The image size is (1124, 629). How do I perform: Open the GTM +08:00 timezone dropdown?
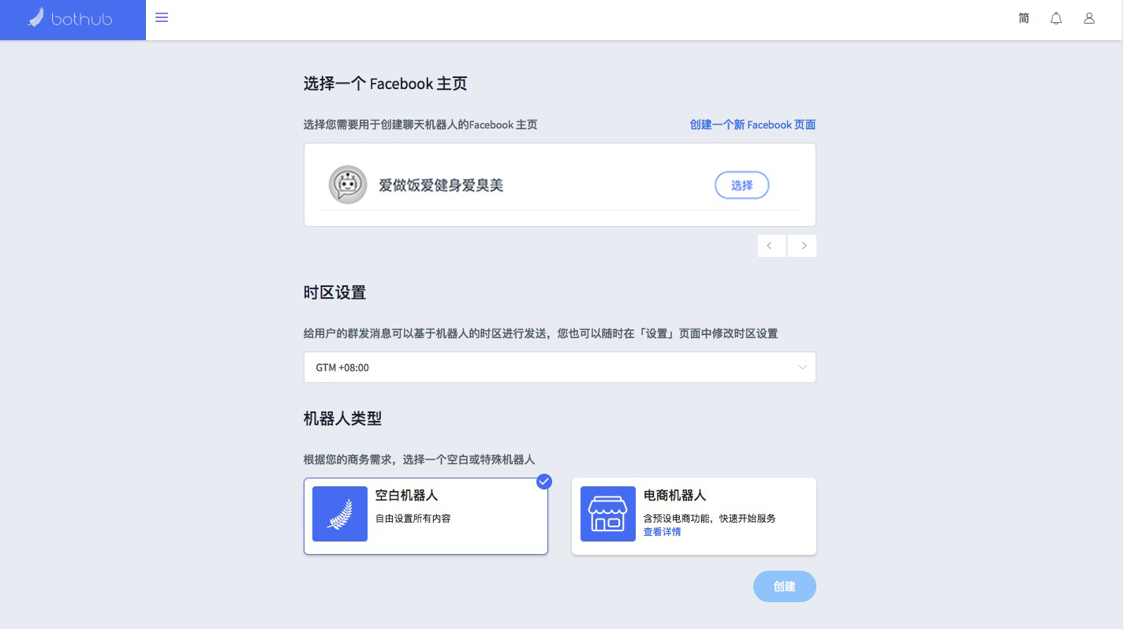(x=560, y=367)
